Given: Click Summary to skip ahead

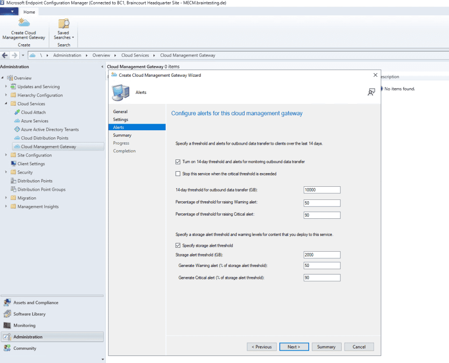Looking at the screenshot, I should point(326,347).
